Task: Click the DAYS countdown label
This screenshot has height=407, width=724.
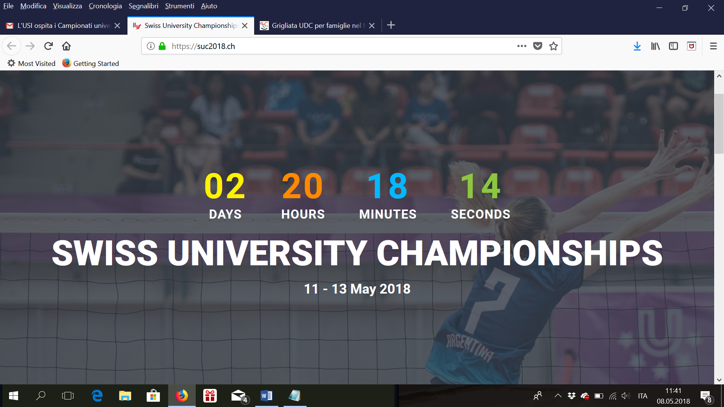Action: 225,214
